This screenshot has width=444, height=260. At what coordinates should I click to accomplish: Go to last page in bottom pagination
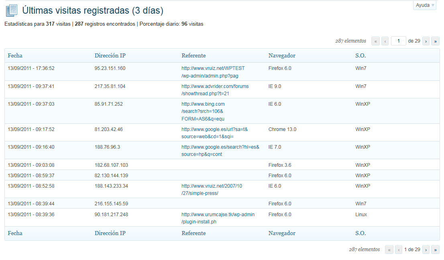point(435,250)
